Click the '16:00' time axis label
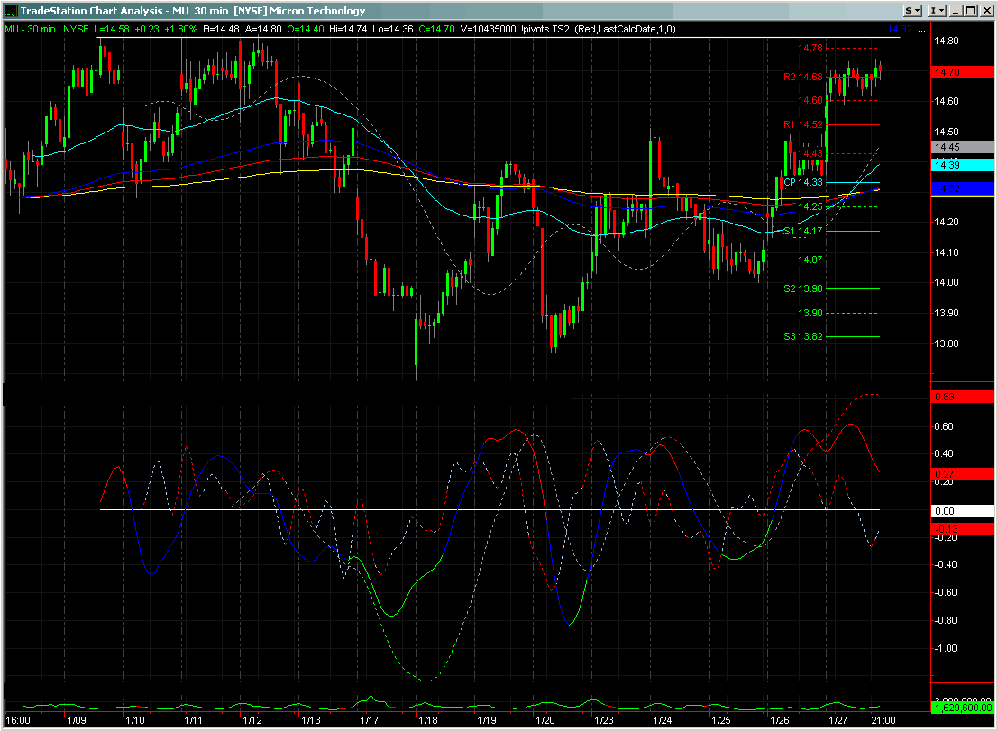This screenshot has height=731, width=998. pyautogui.click(x=18, y=720)
